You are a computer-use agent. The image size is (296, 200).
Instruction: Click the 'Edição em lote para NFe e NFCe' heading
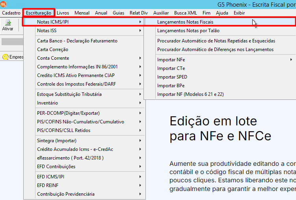(220, 128)
